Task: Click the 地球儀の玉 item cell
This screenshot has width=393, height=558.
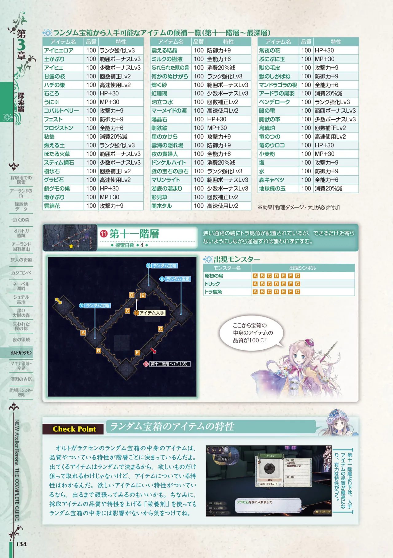Action: click(278, 188)
